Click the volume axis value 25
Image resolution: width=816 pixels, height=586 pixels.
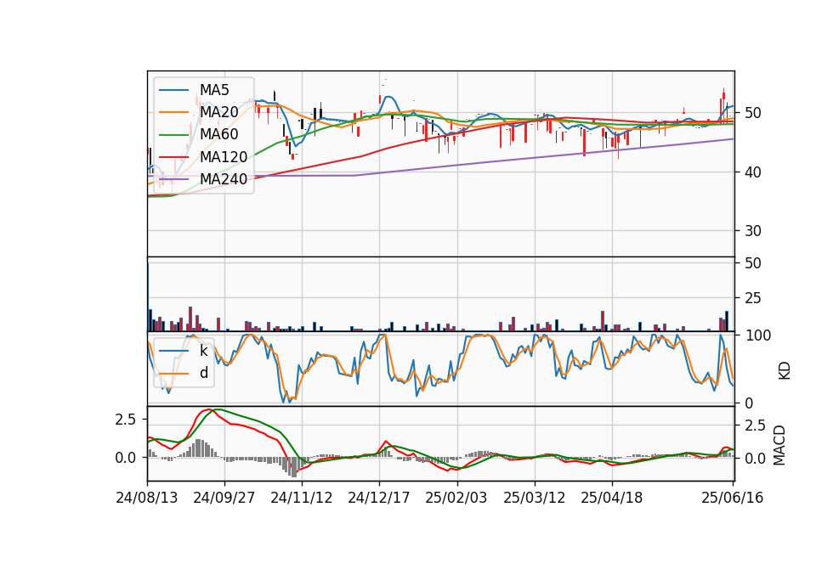[x=752, y=298]
